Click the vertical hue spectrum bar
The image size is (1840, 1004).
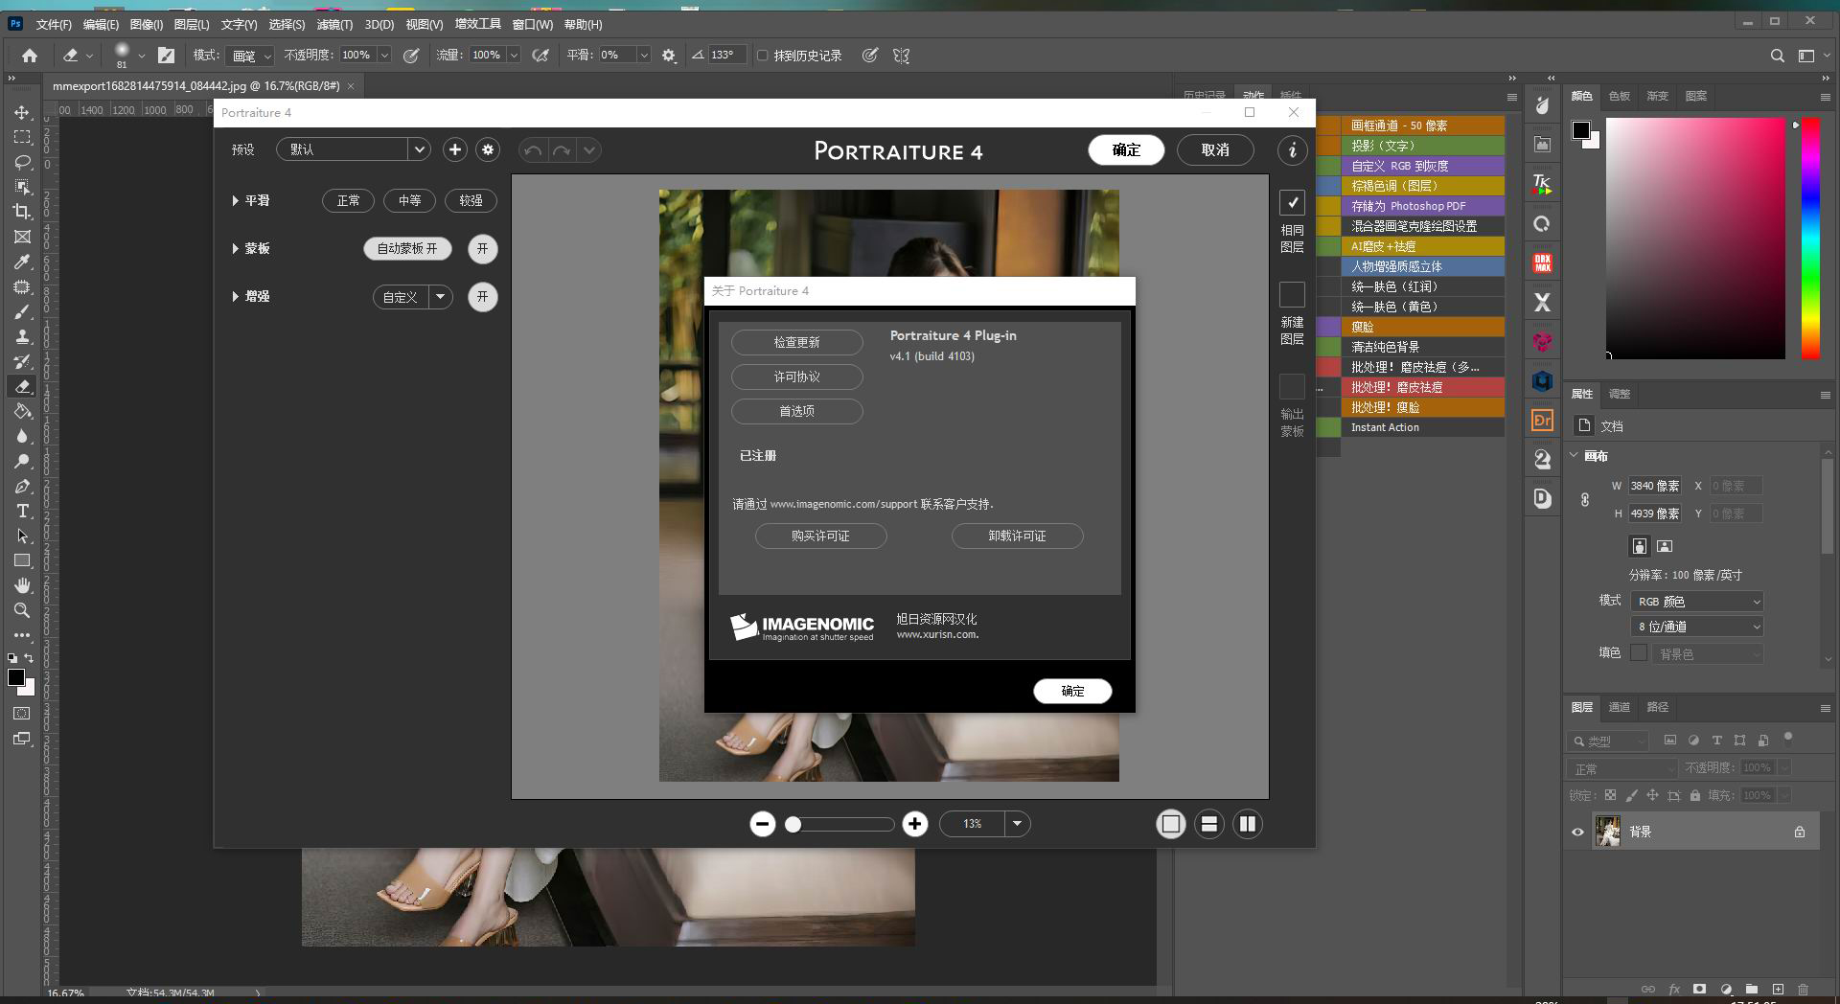(1810, 239)
